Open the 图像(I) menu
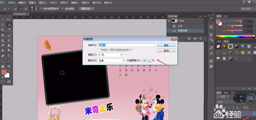 pyautogui.click(x=33, y=3)
